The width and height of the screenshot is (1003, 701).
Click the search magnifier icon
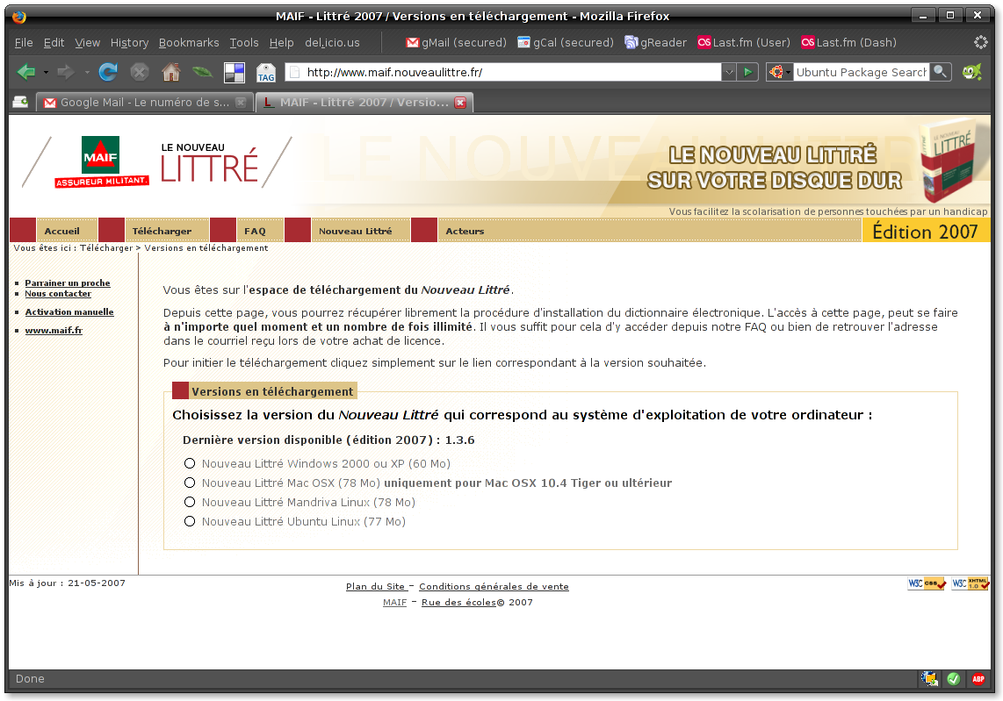(940, 72)
